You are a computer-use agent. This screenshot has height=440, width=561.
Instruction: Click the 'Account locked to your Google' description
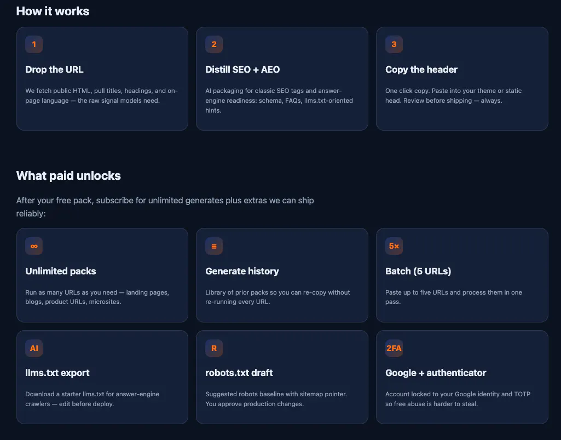click(458, 399)
